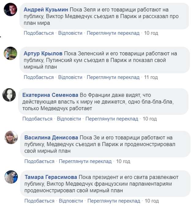
Task: Like Андрей Кузьмин's comment via Подобається
Action: pyautogui.click(x=39, y=33)
